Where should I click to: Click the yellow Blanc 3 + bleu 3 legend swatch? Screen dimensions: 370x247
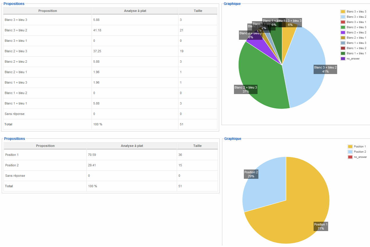[x=343, y=12]
